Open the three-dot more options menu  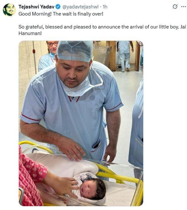pos(183,6)
